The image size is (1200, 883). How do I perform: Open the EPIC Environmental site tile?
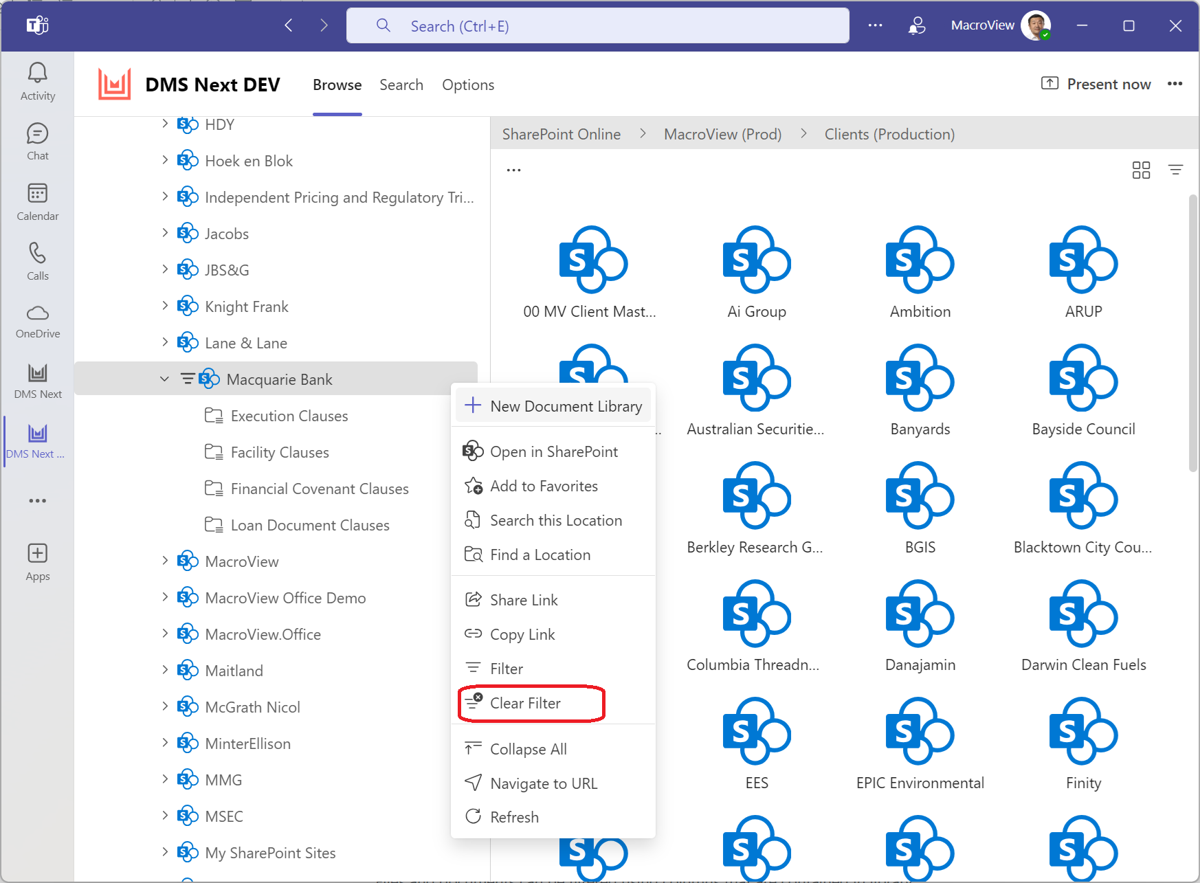pyautogui.click(x=920, y=744)
